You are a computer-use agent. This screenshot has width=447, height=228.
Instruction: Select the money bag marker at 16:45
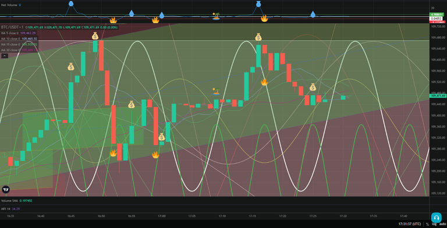(70, 67)
